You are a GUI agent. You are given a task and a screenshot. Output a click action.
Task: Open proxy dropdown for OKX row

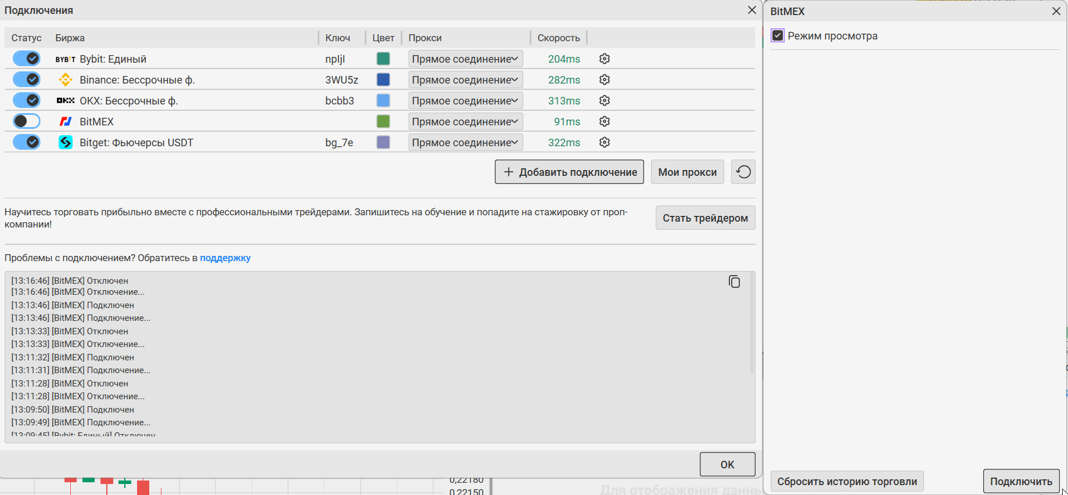tap(465, 100)
